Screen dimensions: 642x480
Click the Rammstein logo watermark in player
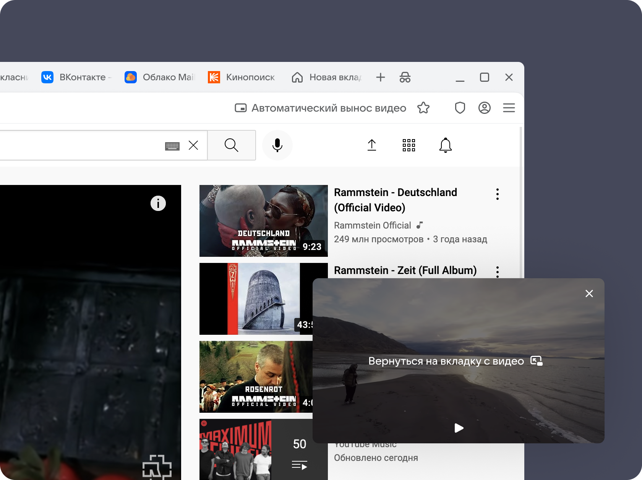(157, 467)
